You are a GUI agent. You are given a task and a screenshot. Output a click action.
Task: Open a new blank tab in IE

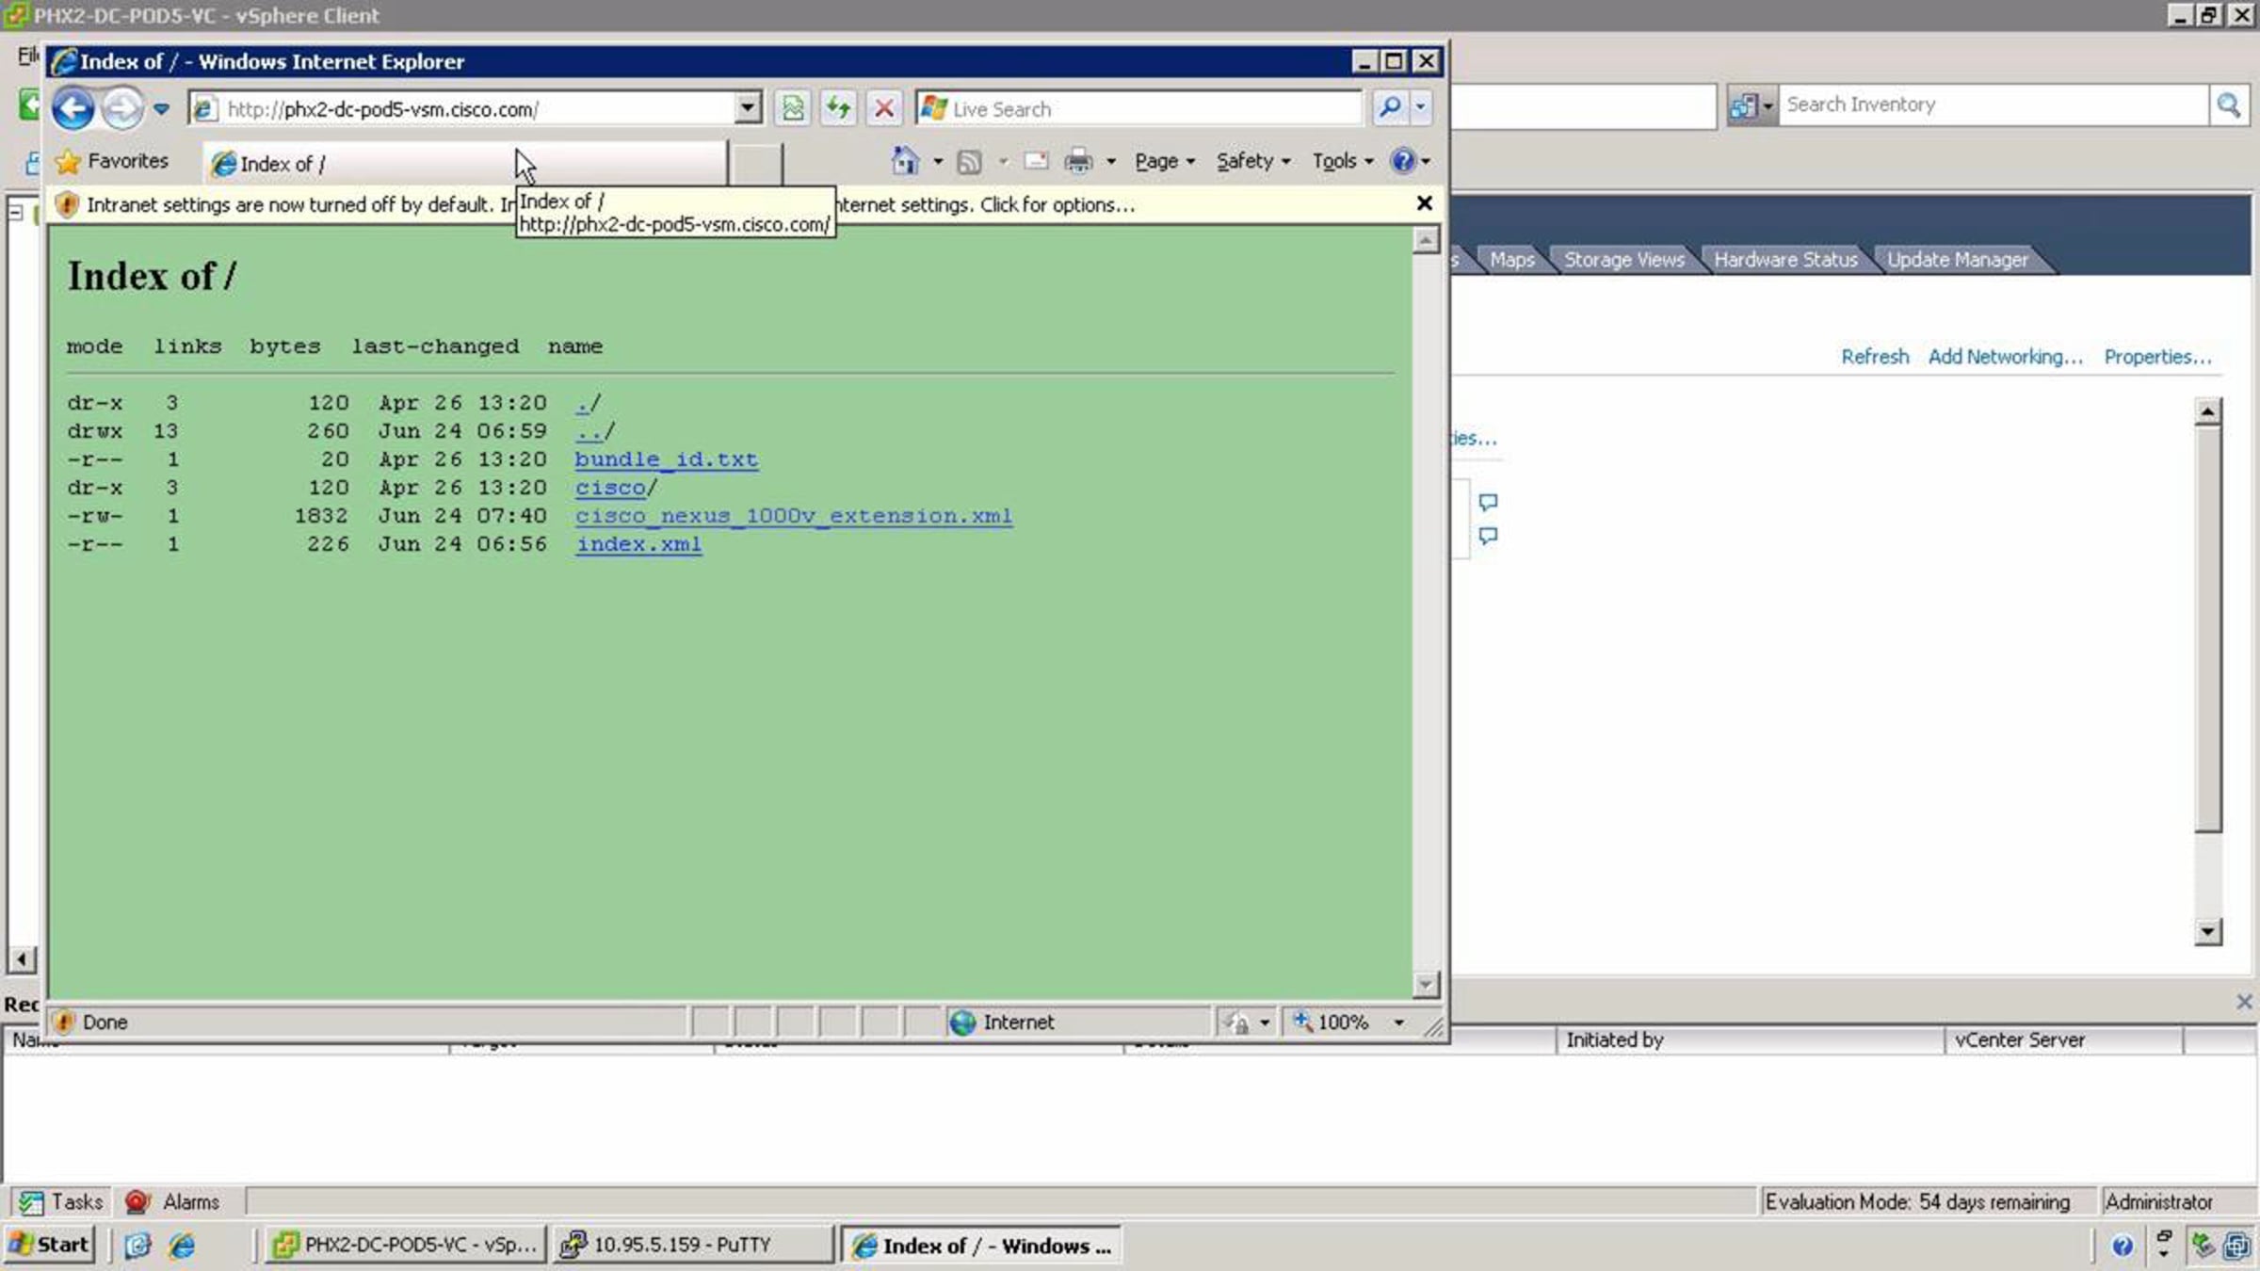756,164
